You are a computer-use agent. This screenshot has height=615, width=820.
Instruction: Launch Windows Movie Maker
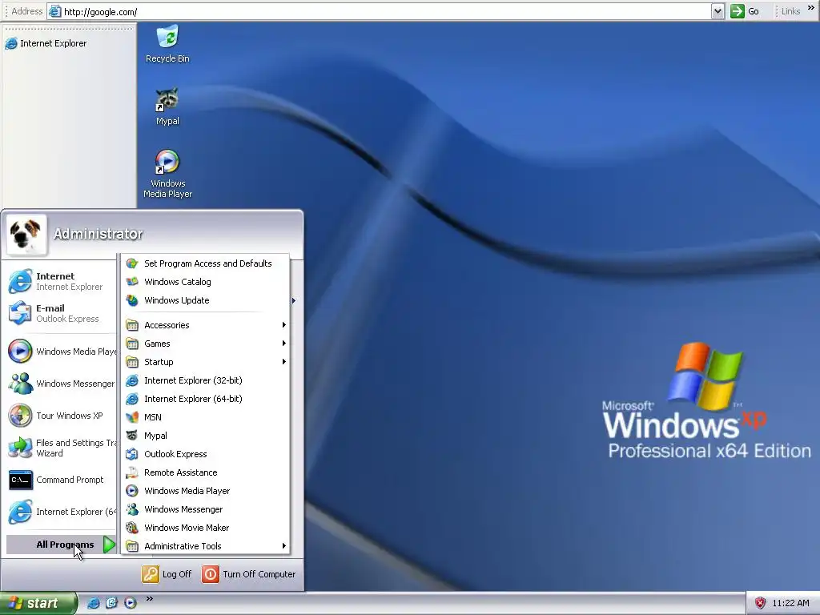(x=206, y=528)
